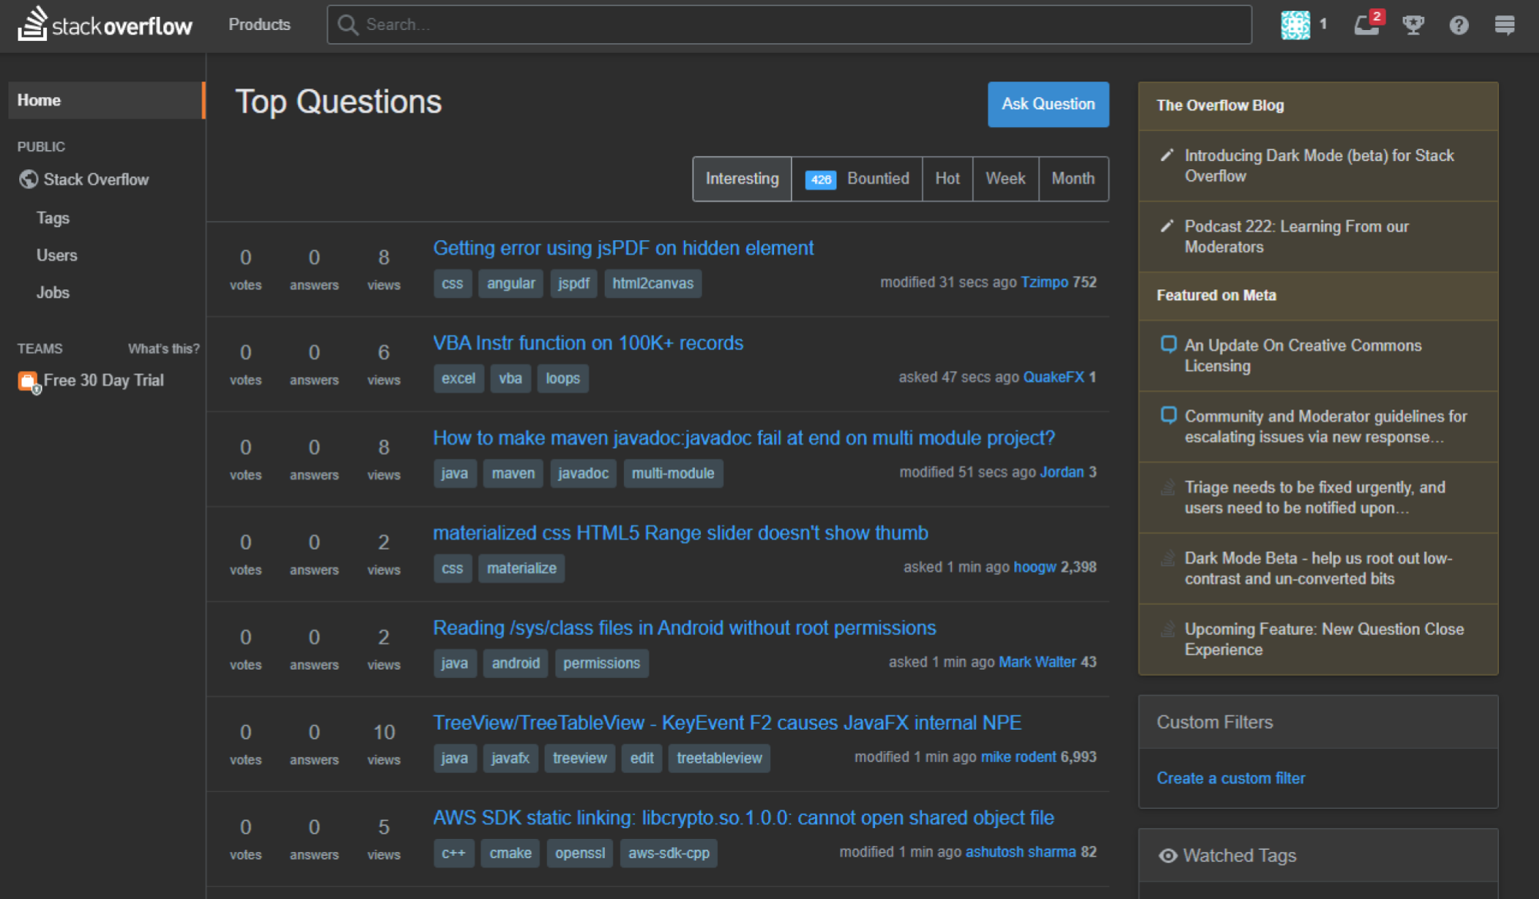The width and height of the screenshot is (1539, 899).
Task: Click the icon beside Upcoming Feature post
Action: tap(1168, 629)
